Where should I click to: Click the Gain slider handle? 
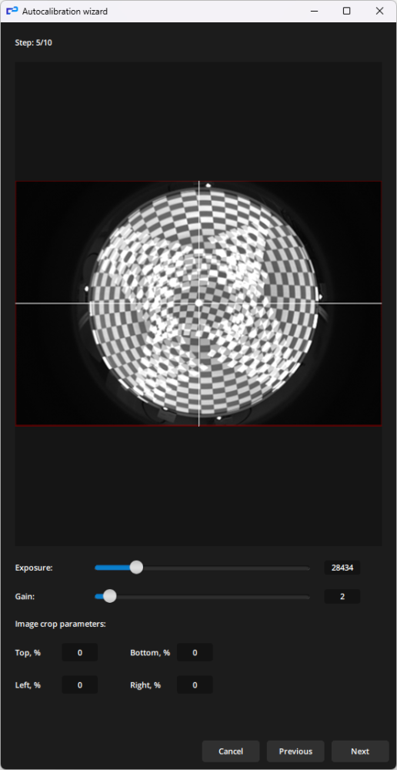(x=110, y=596)
